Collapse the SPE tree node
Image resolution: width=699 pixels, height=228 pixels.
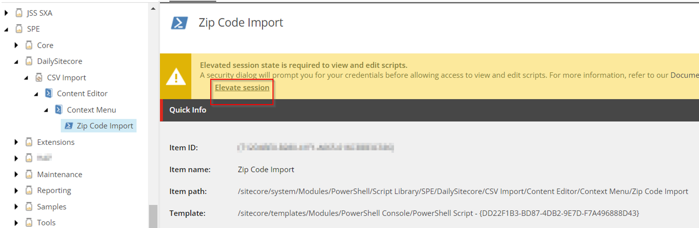point(6,29)
